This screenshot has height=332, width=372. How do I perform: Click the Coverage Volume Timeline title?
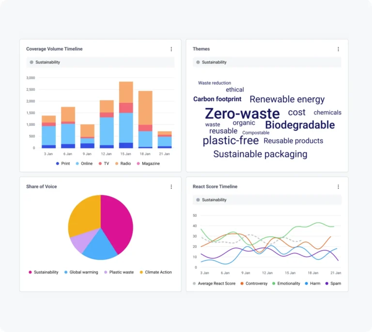click(54, 49)
